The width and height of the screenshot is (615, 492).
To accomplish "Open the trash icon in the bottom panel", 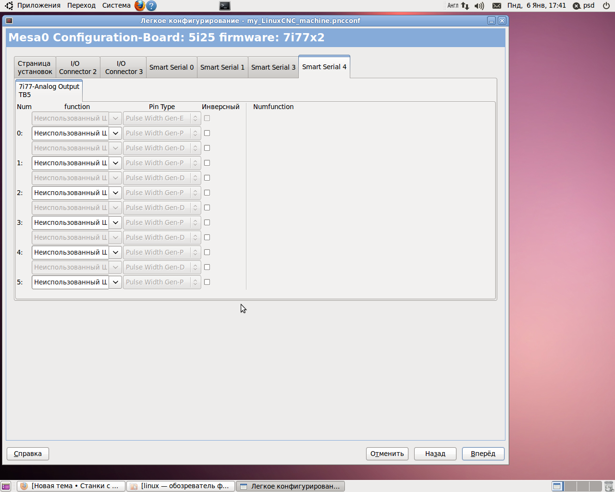I will (x=608, y=486).
